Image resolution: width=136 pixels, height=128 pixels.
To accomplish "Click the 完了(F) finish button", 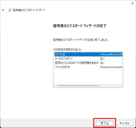I will (105, 123).
